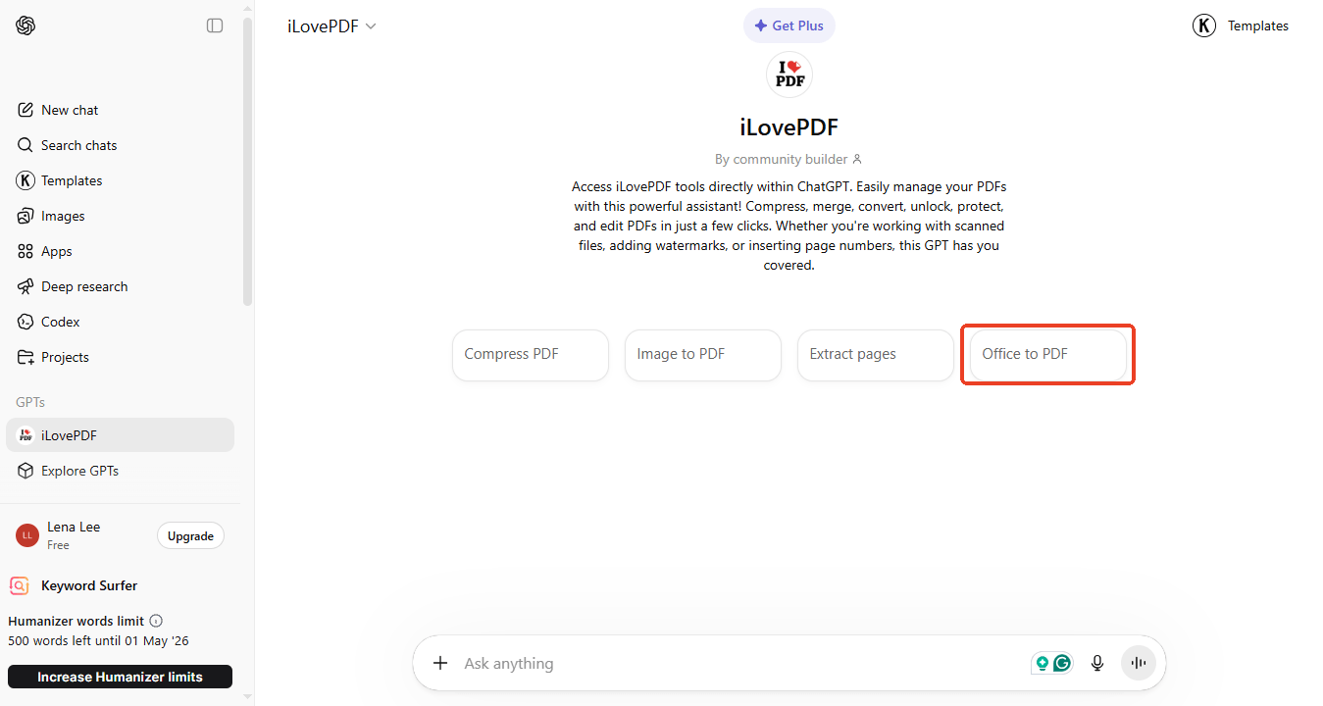This screenshot has height=706, width=1323.
Task: Open a New chat from the sidebar
Action: [69, 109]
